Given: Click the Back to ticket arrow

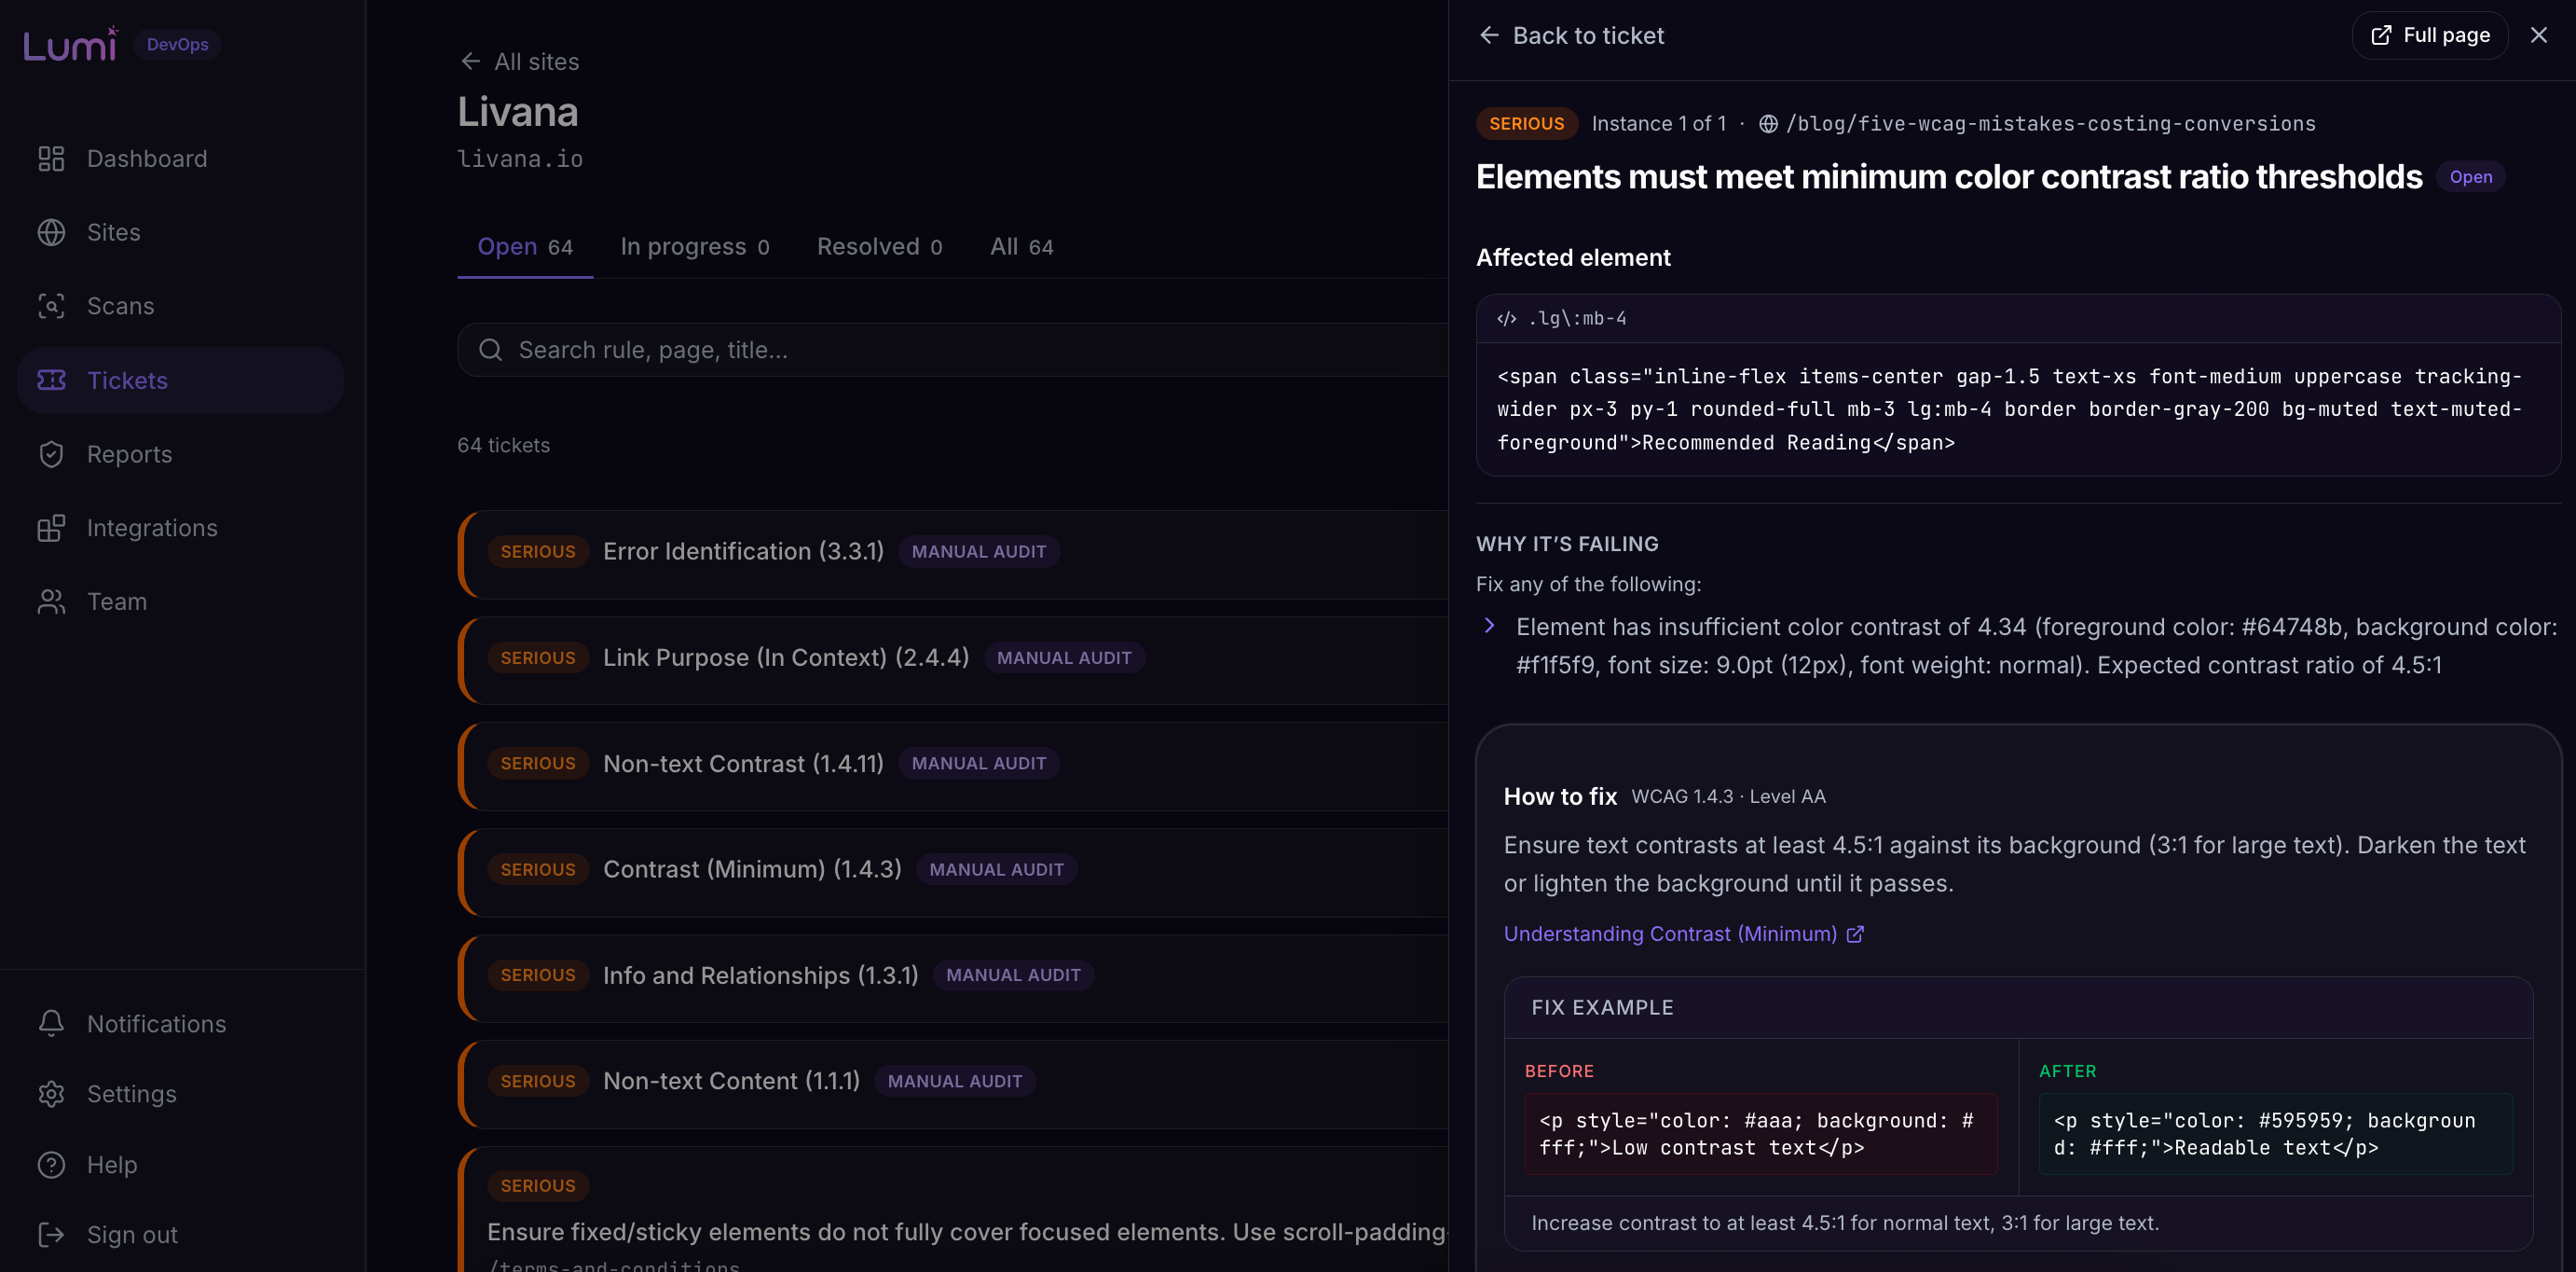Looking at the screenshot, I should (1489, 35).
